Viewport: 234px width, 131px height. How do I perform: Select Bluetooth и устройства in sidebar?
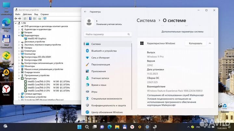[108, 51]
